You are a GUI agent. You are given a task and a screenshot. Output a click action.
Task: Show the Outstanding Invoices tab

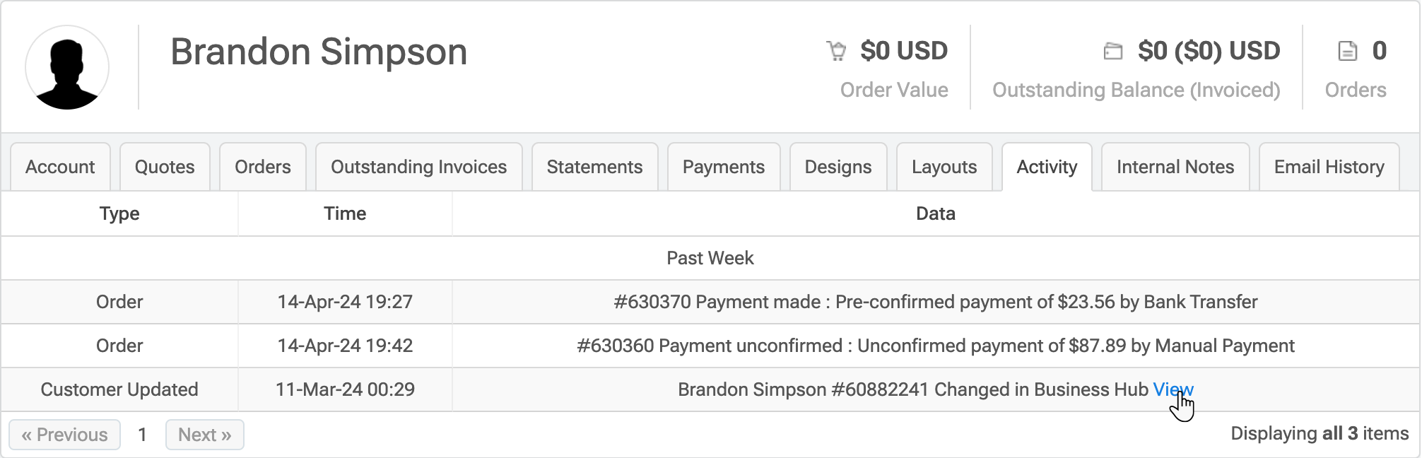point(418,168)
